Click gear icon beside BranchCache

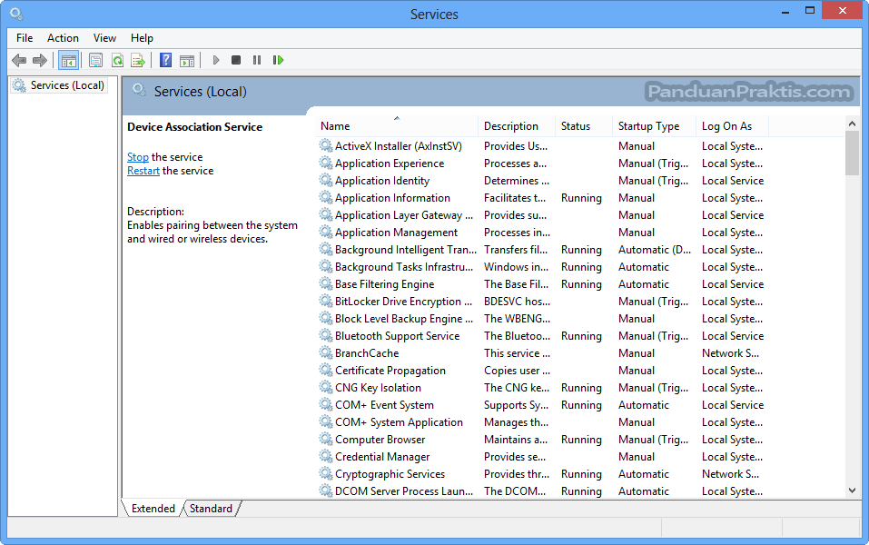[326, 352]
